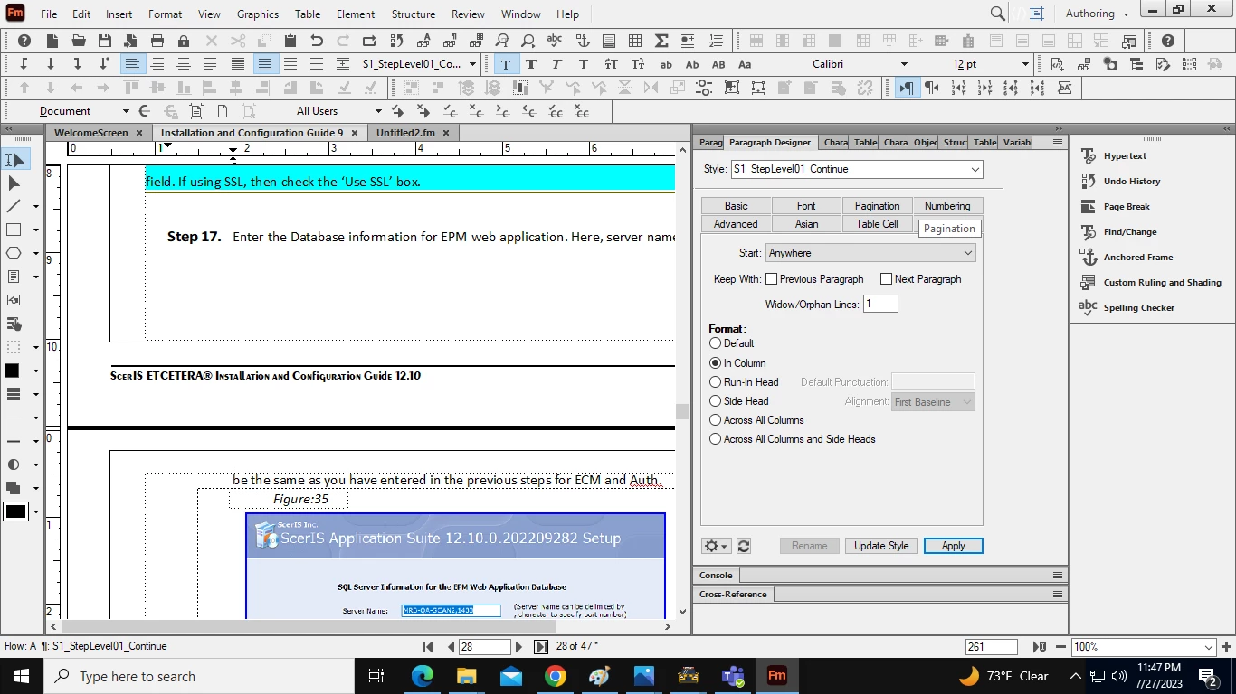Click the numbered list icon

[x=716, y=41]
